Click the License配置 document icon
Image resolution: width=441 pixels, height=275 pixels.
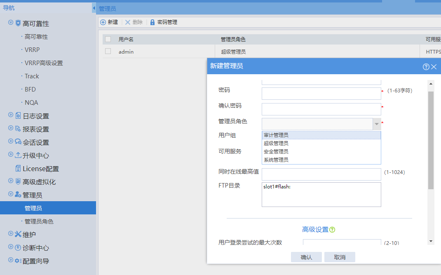18,168
